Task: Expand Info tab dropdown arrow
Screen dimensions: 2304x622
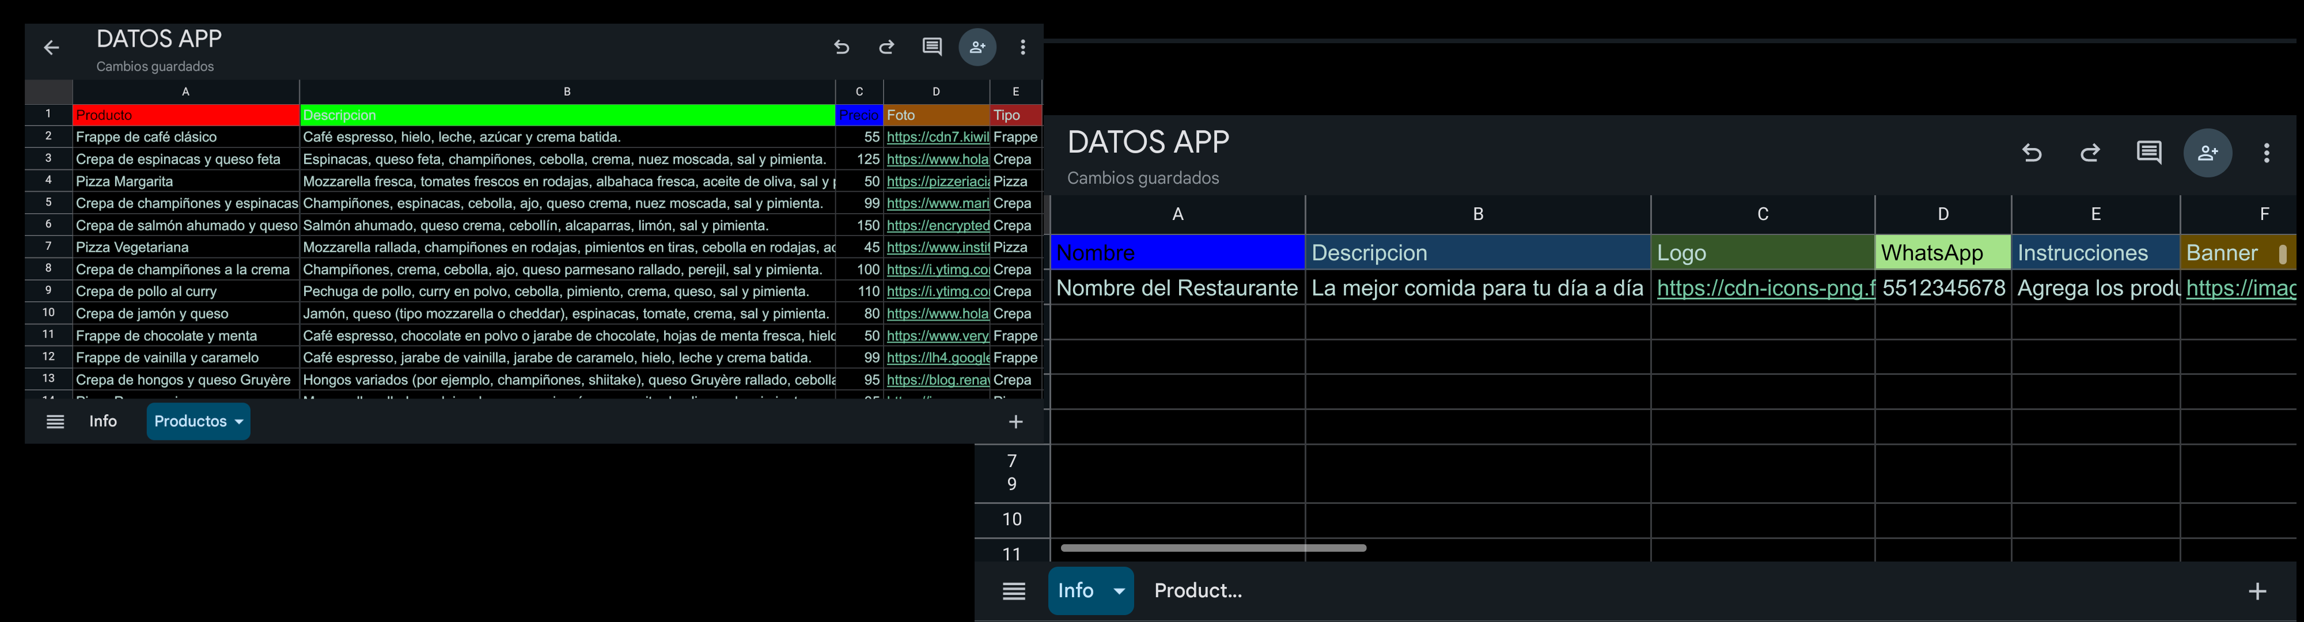Action: tap(1119, 591)
